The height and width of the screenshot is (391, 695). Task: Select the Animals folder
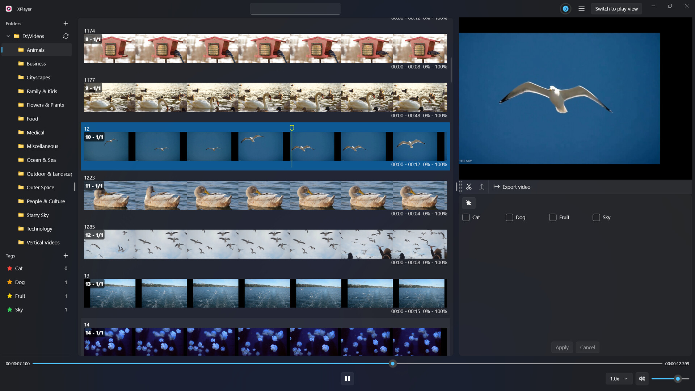36,50
